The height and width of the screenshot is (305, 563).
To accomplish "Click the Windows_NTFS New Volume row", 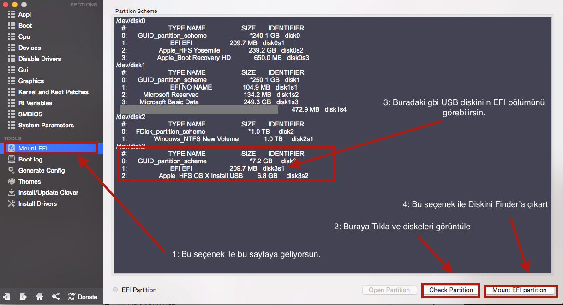I will coord(217,139).
